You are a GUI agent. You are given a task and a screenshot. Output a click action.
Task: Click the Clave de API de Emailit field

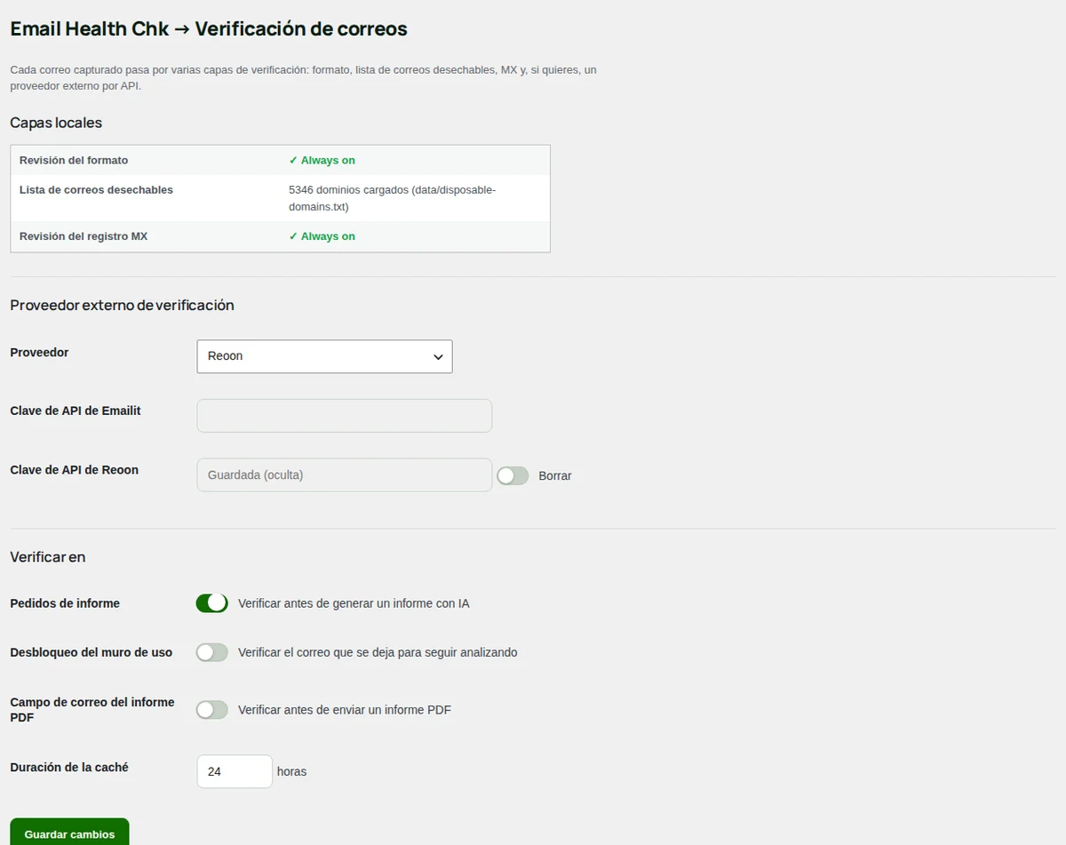click(x=344, y=416)
